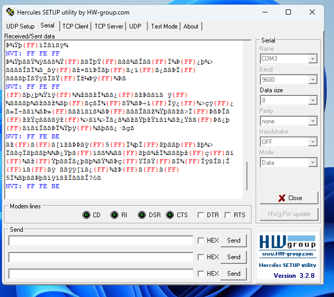Focus the first Send text field

tap(101, 241)
